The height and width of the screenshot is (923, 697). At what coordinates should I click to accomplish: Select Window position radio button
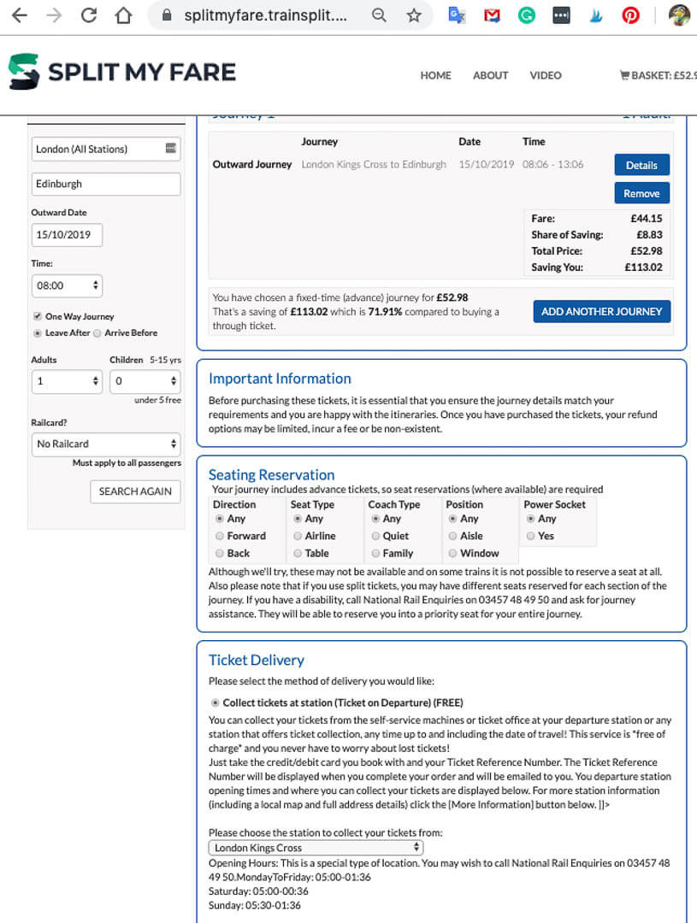(453, 553)
